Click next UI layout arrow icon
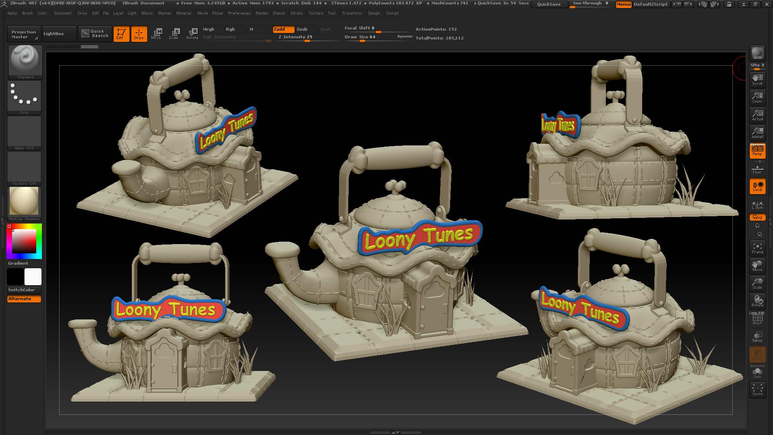Screen dimensions: 773x435 [688, 4]
